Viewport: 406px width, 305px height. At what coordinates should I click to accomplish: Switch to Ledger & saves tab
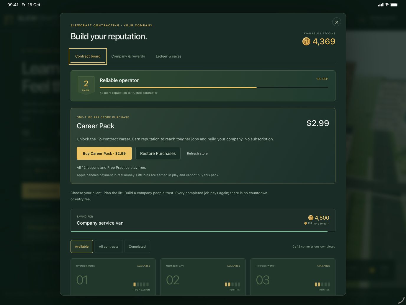[168, 56]
